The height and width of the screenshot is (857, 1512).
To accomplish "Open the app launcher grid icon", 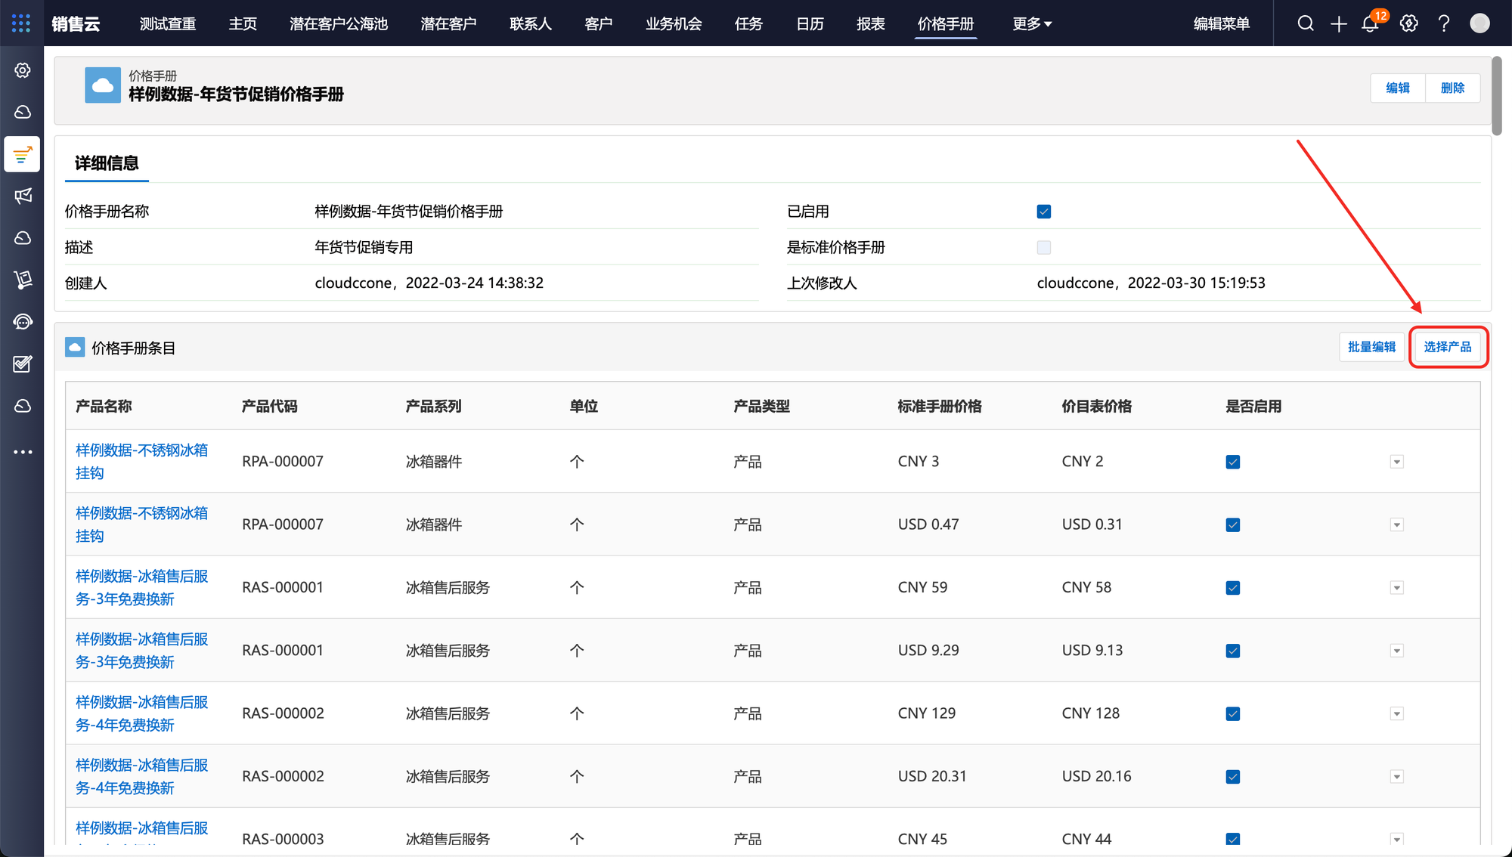I will pyautogui.click(x=21, y=23).
